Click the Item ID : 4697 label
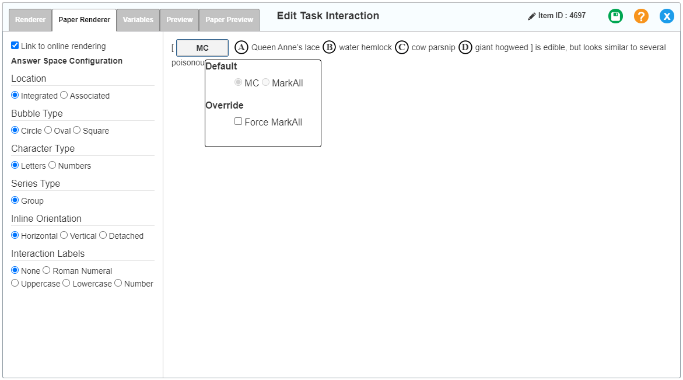The image size is (683, 380). [x=562, y=16]
